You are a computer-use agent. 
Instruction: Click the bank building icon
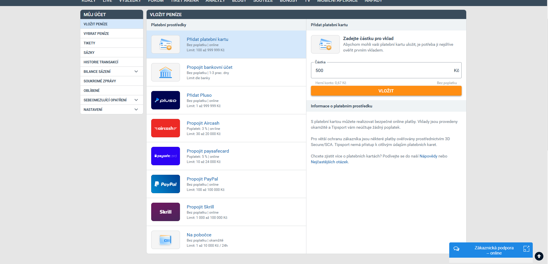tap(166, 72)
